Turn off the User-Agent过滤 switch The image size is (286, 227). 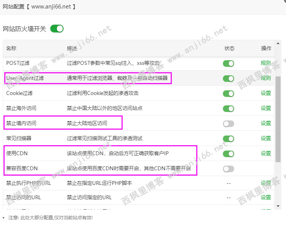[228, 78]
